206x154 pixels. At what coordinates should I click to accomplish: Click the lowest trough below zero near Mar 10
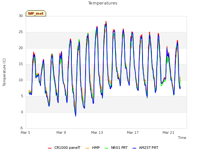pyautogui.click(x=76, y=116)
